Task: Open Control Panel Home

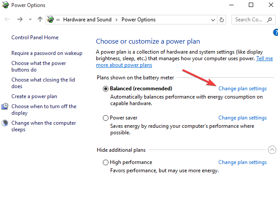Action: pyautogui.click(x=35, y=38)
